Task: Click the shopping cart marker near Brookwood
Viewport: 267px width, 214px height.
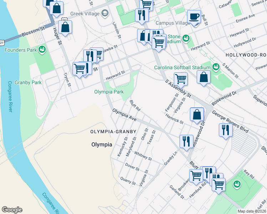Action: (196, 176)
